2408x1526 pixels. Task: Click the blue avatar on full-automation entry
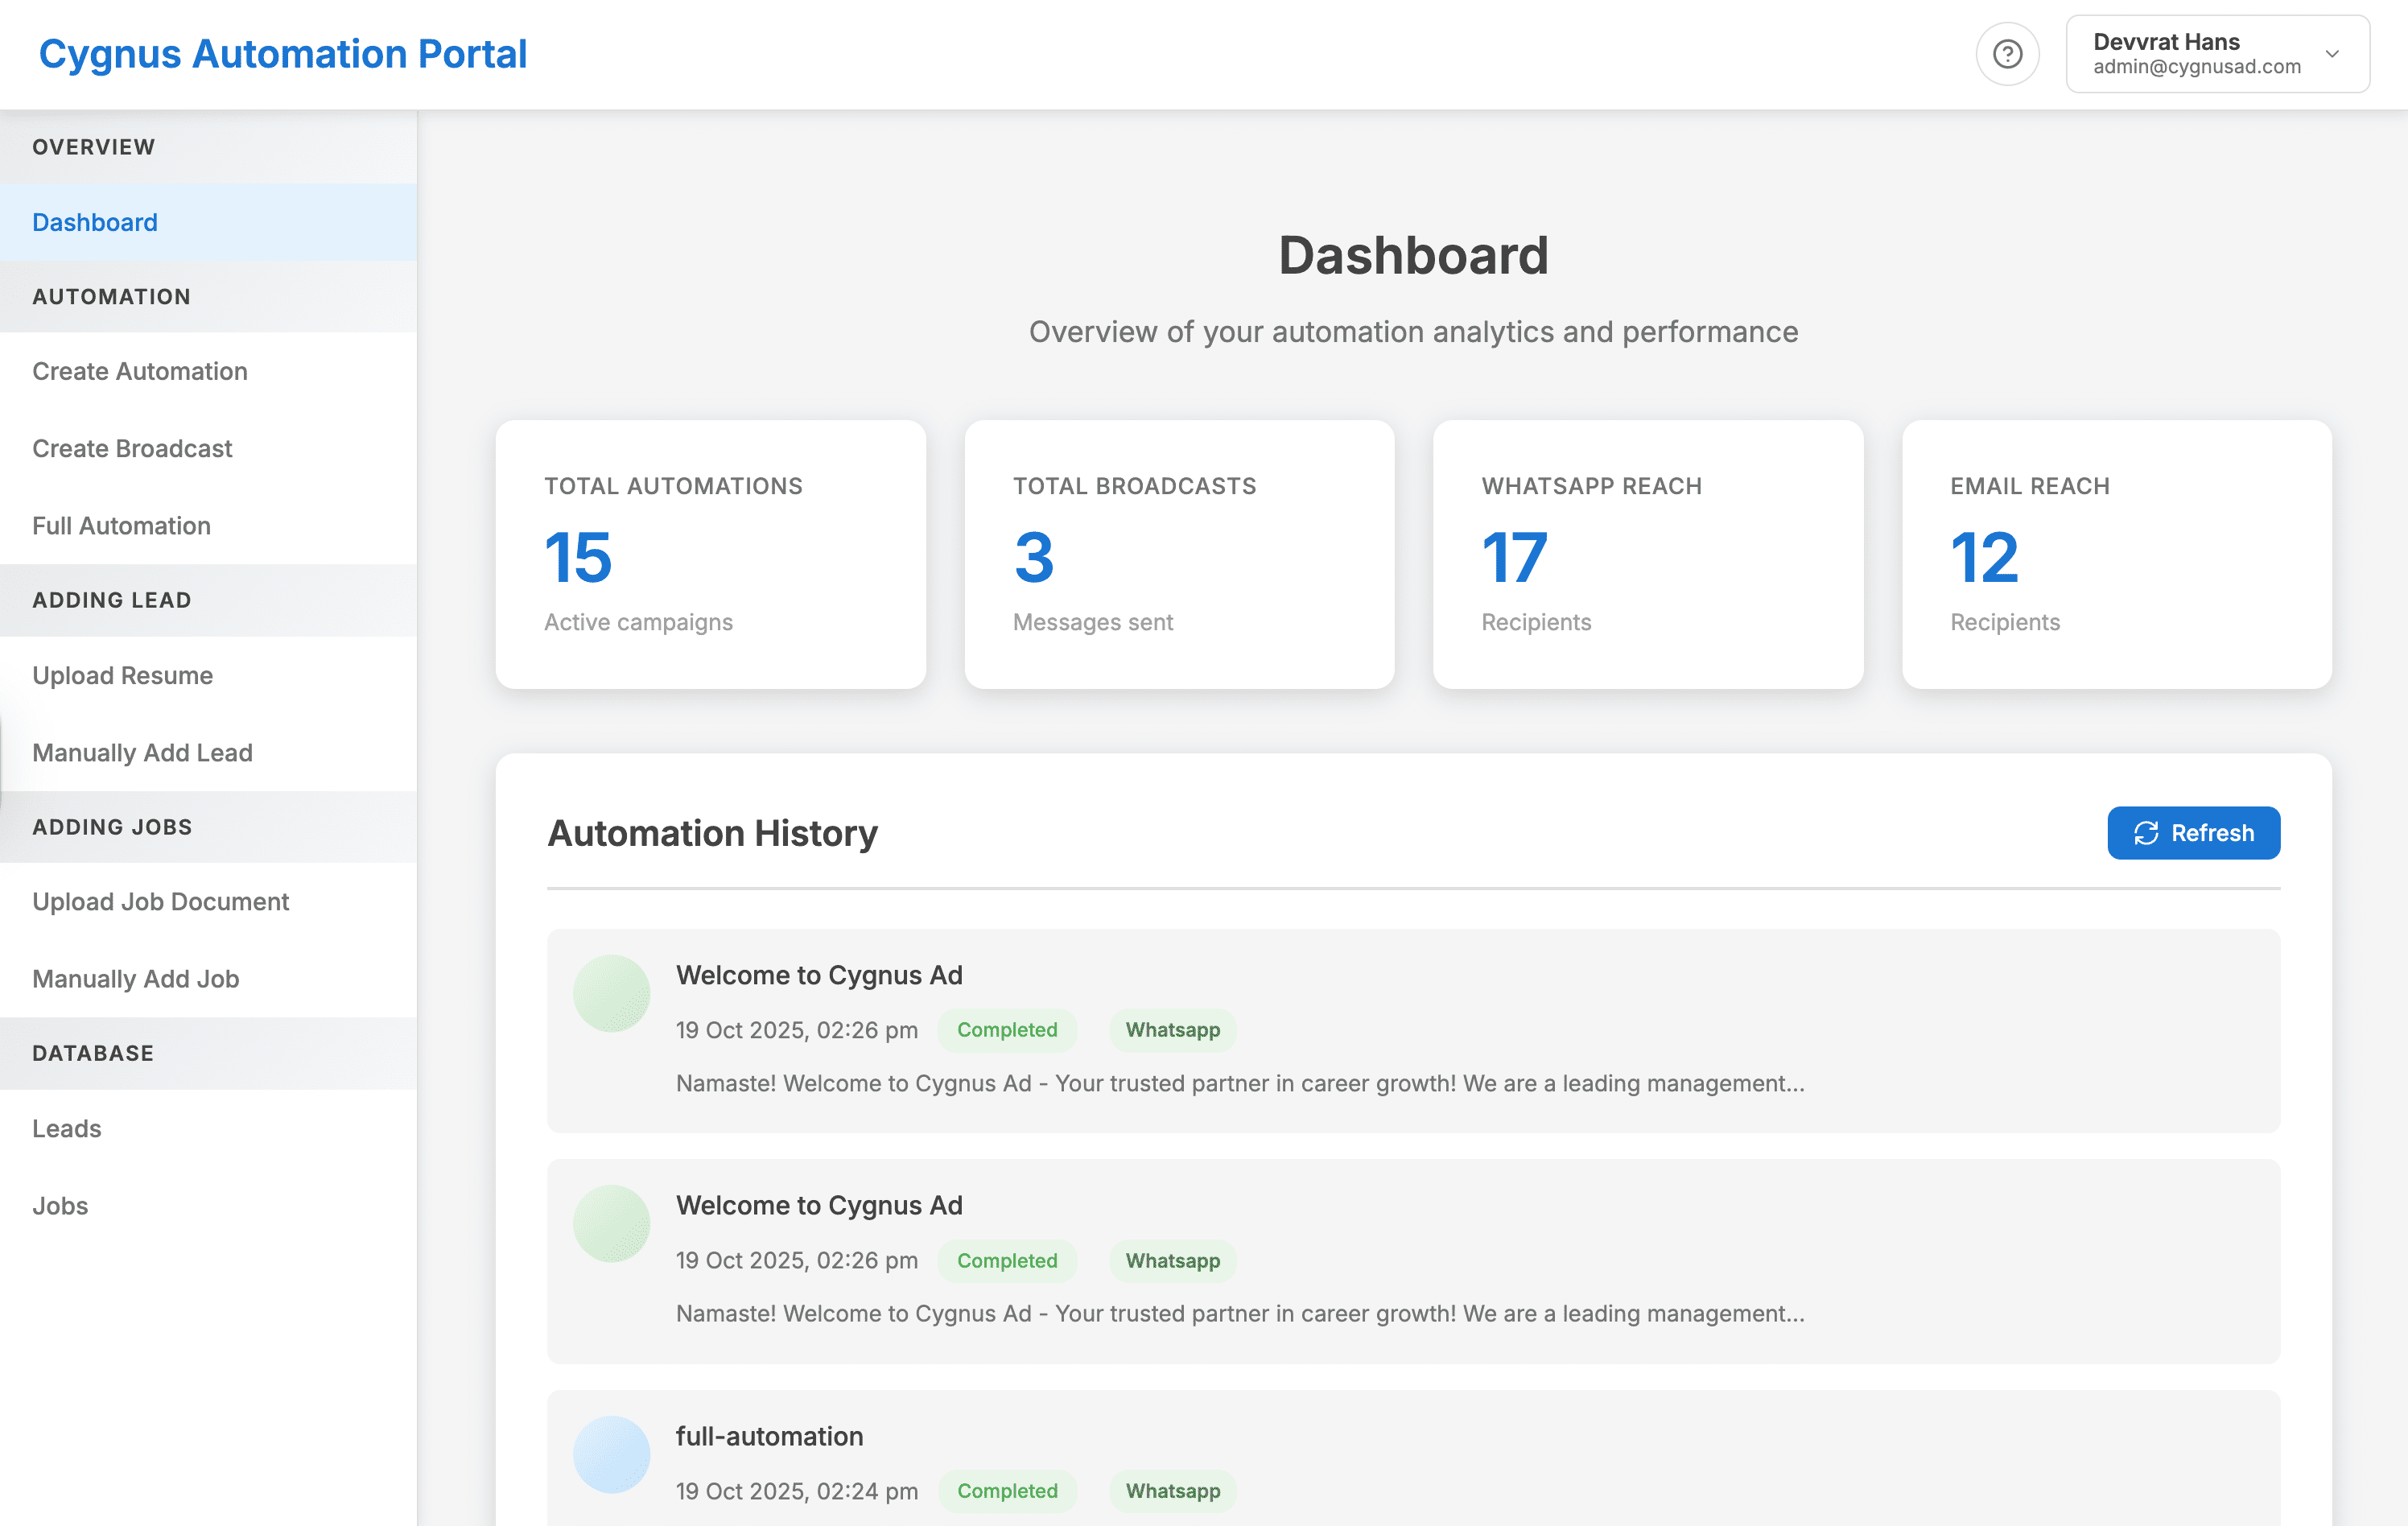611,1454
